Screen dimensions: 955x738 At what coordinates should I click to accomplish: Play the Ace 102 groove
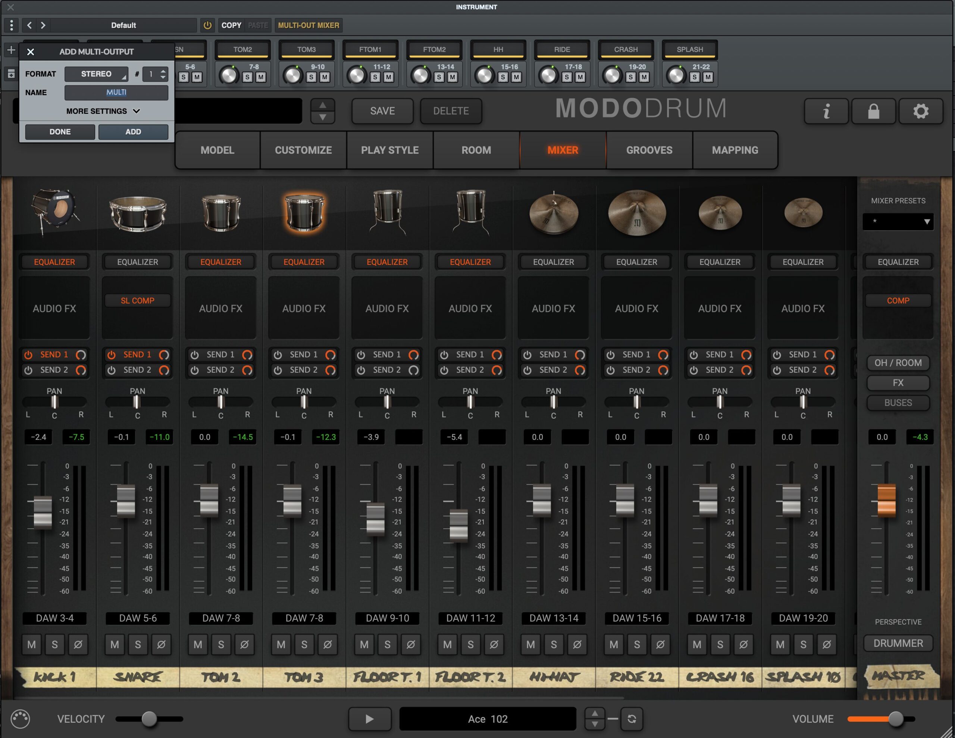coord(369,719)
